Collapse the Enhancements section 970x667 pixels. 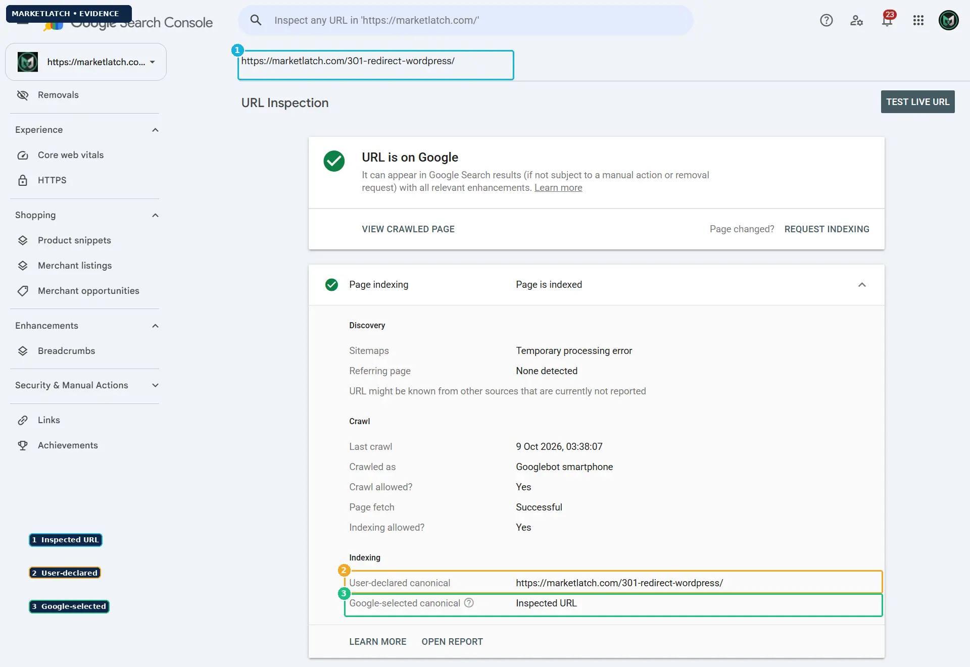tap(155, 326)
